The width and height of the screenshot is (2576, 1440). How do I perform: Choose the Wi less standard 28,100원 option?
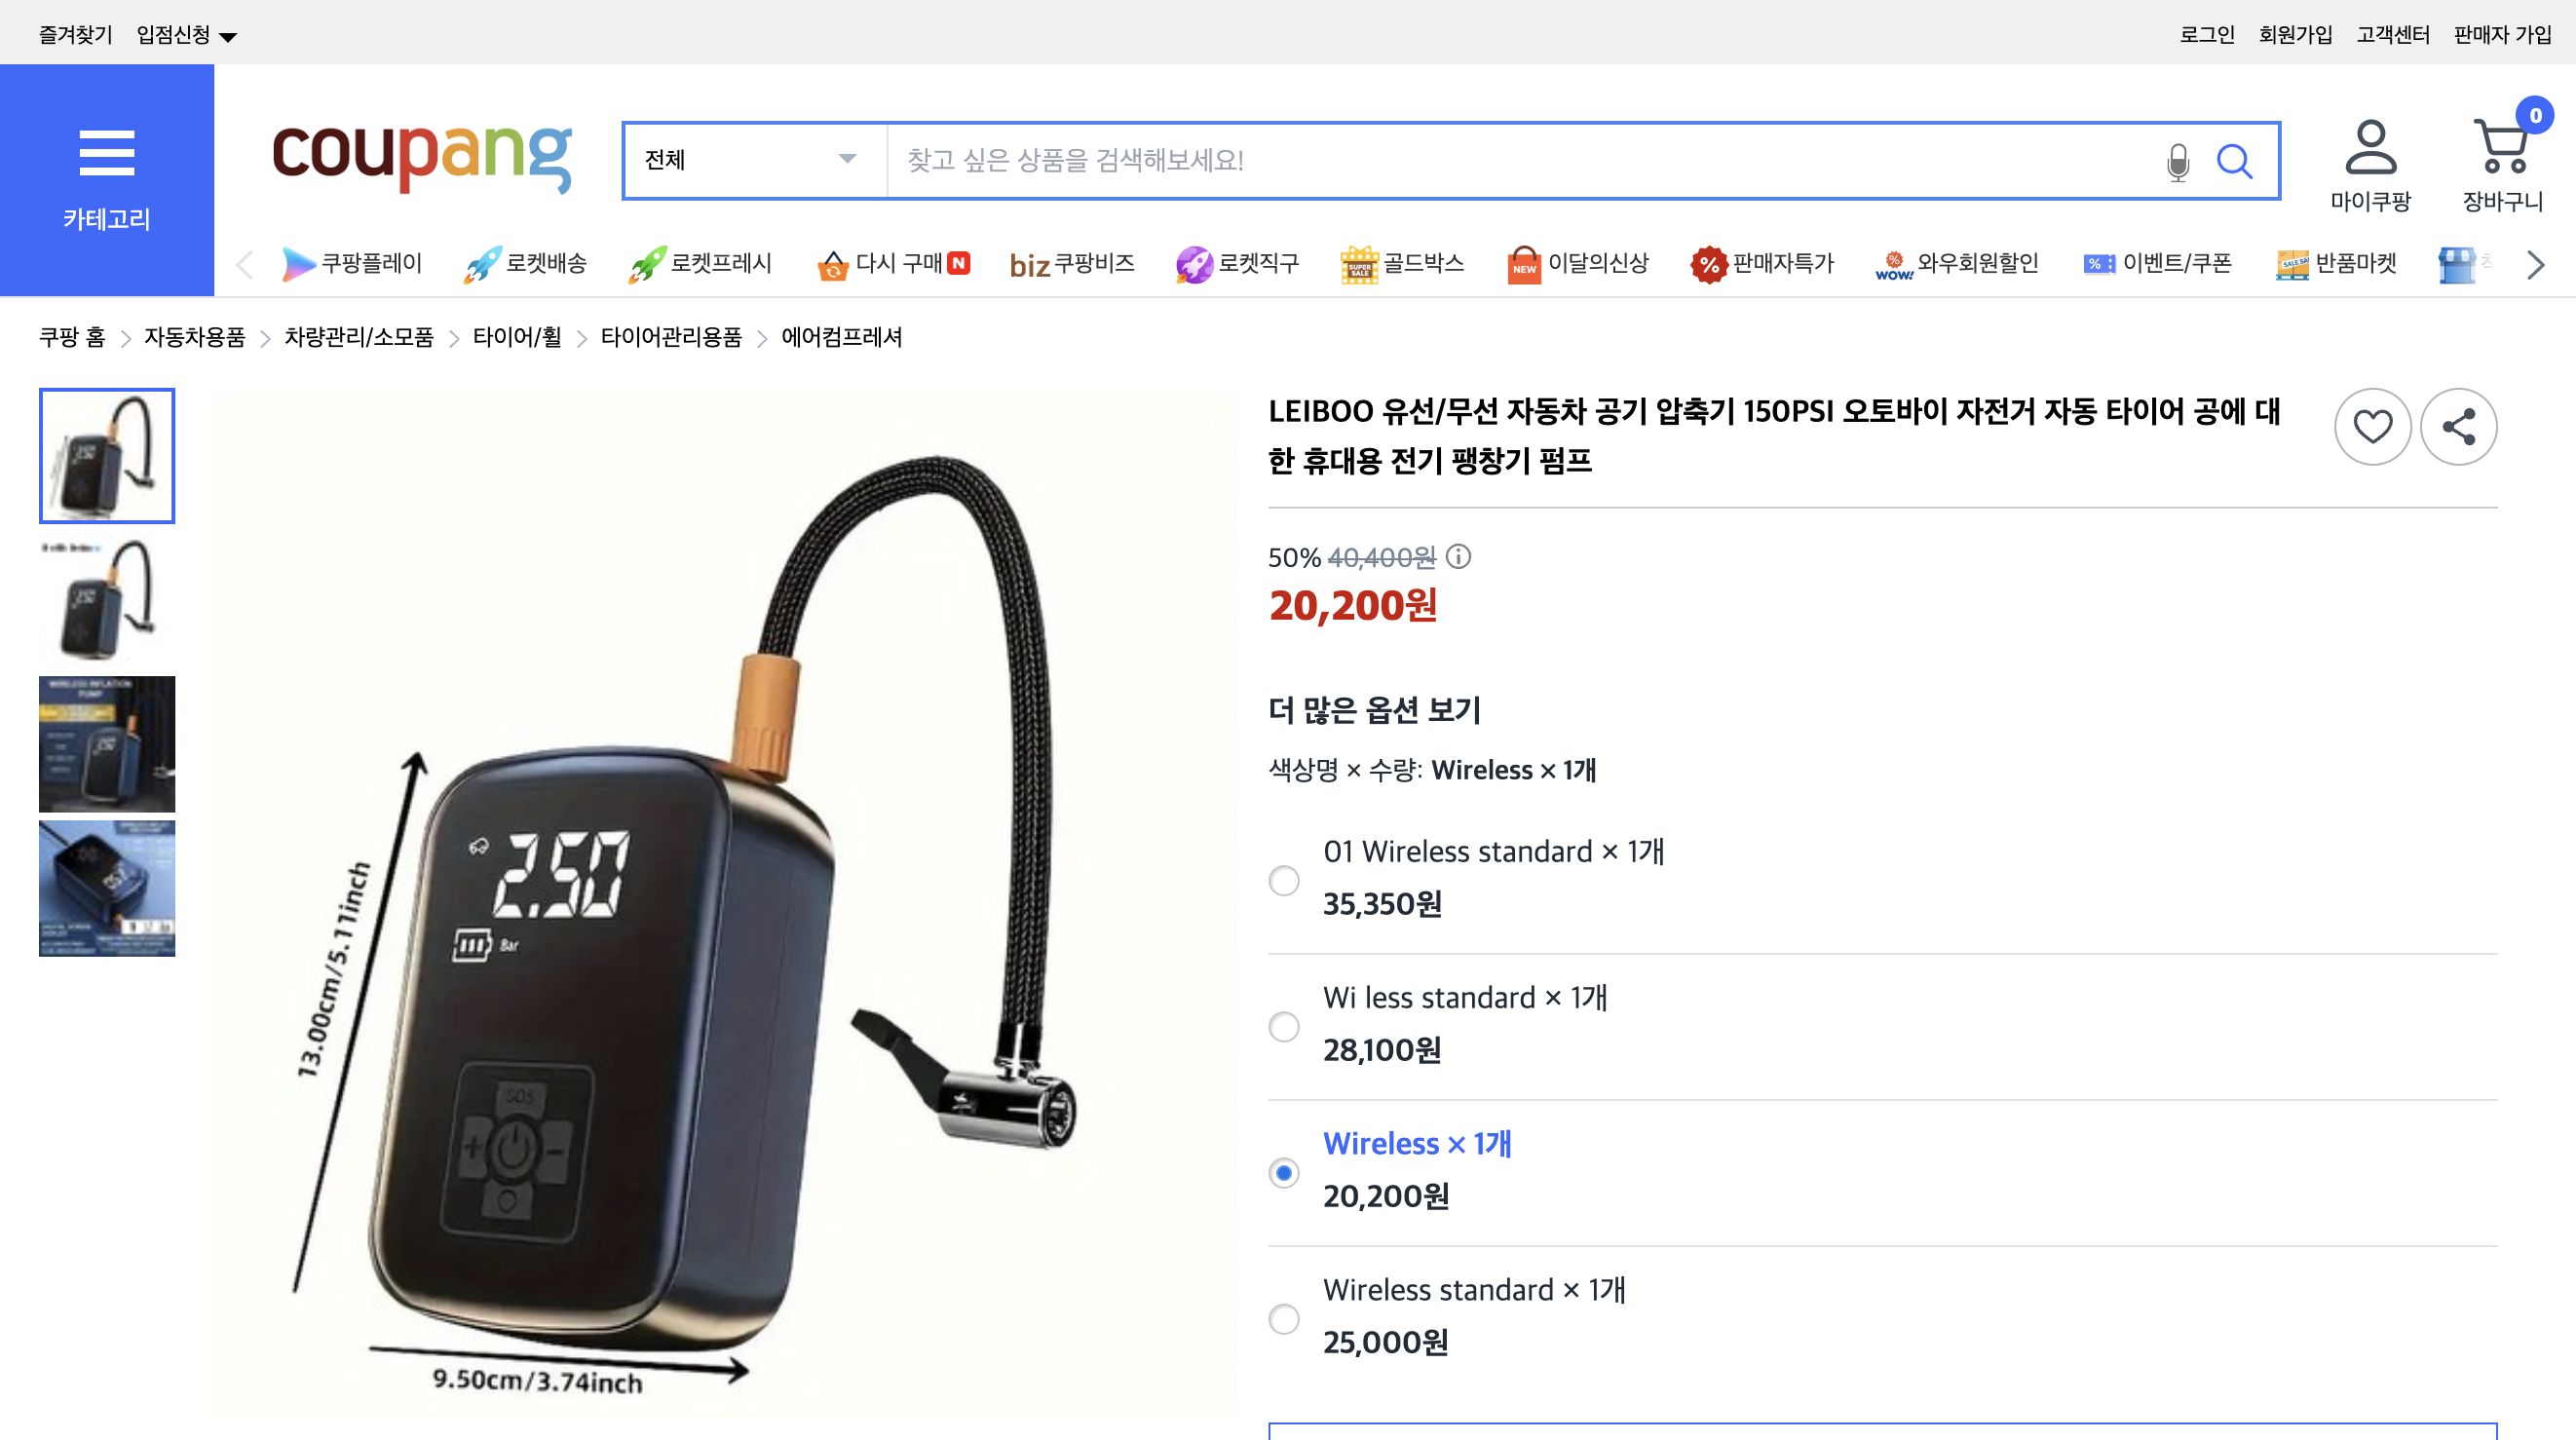[1285, 1025]
